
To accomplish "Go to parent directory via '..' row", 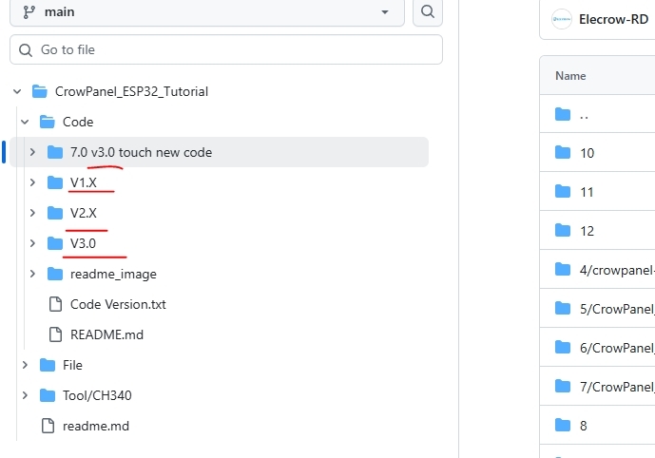I will click(584, 115).
